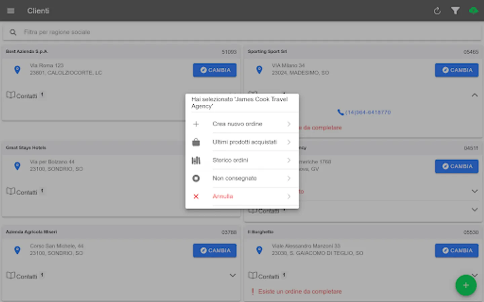Click the location pin for Viale Alessandro Manzoni address
Image resolution: width=484 pixels, height=302 pixels.
[259, 250]
